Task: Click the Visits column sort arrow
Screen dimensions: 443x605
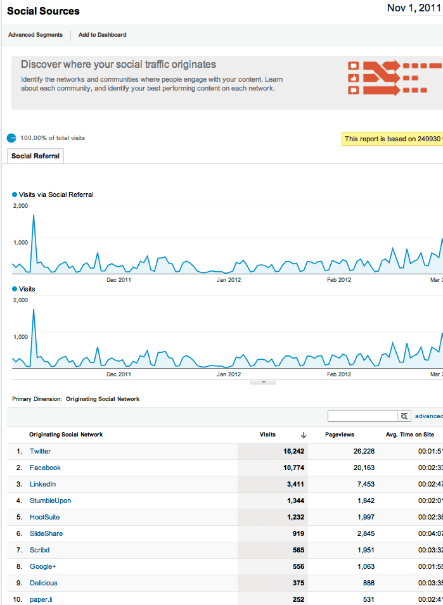Action: [304, 435]
